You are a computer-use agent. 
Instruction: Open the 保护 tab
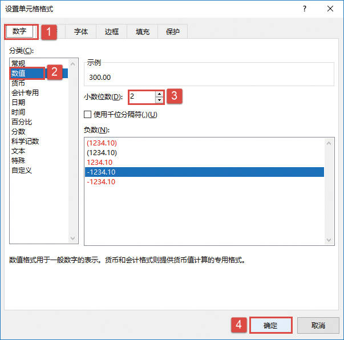click(173, 31)
